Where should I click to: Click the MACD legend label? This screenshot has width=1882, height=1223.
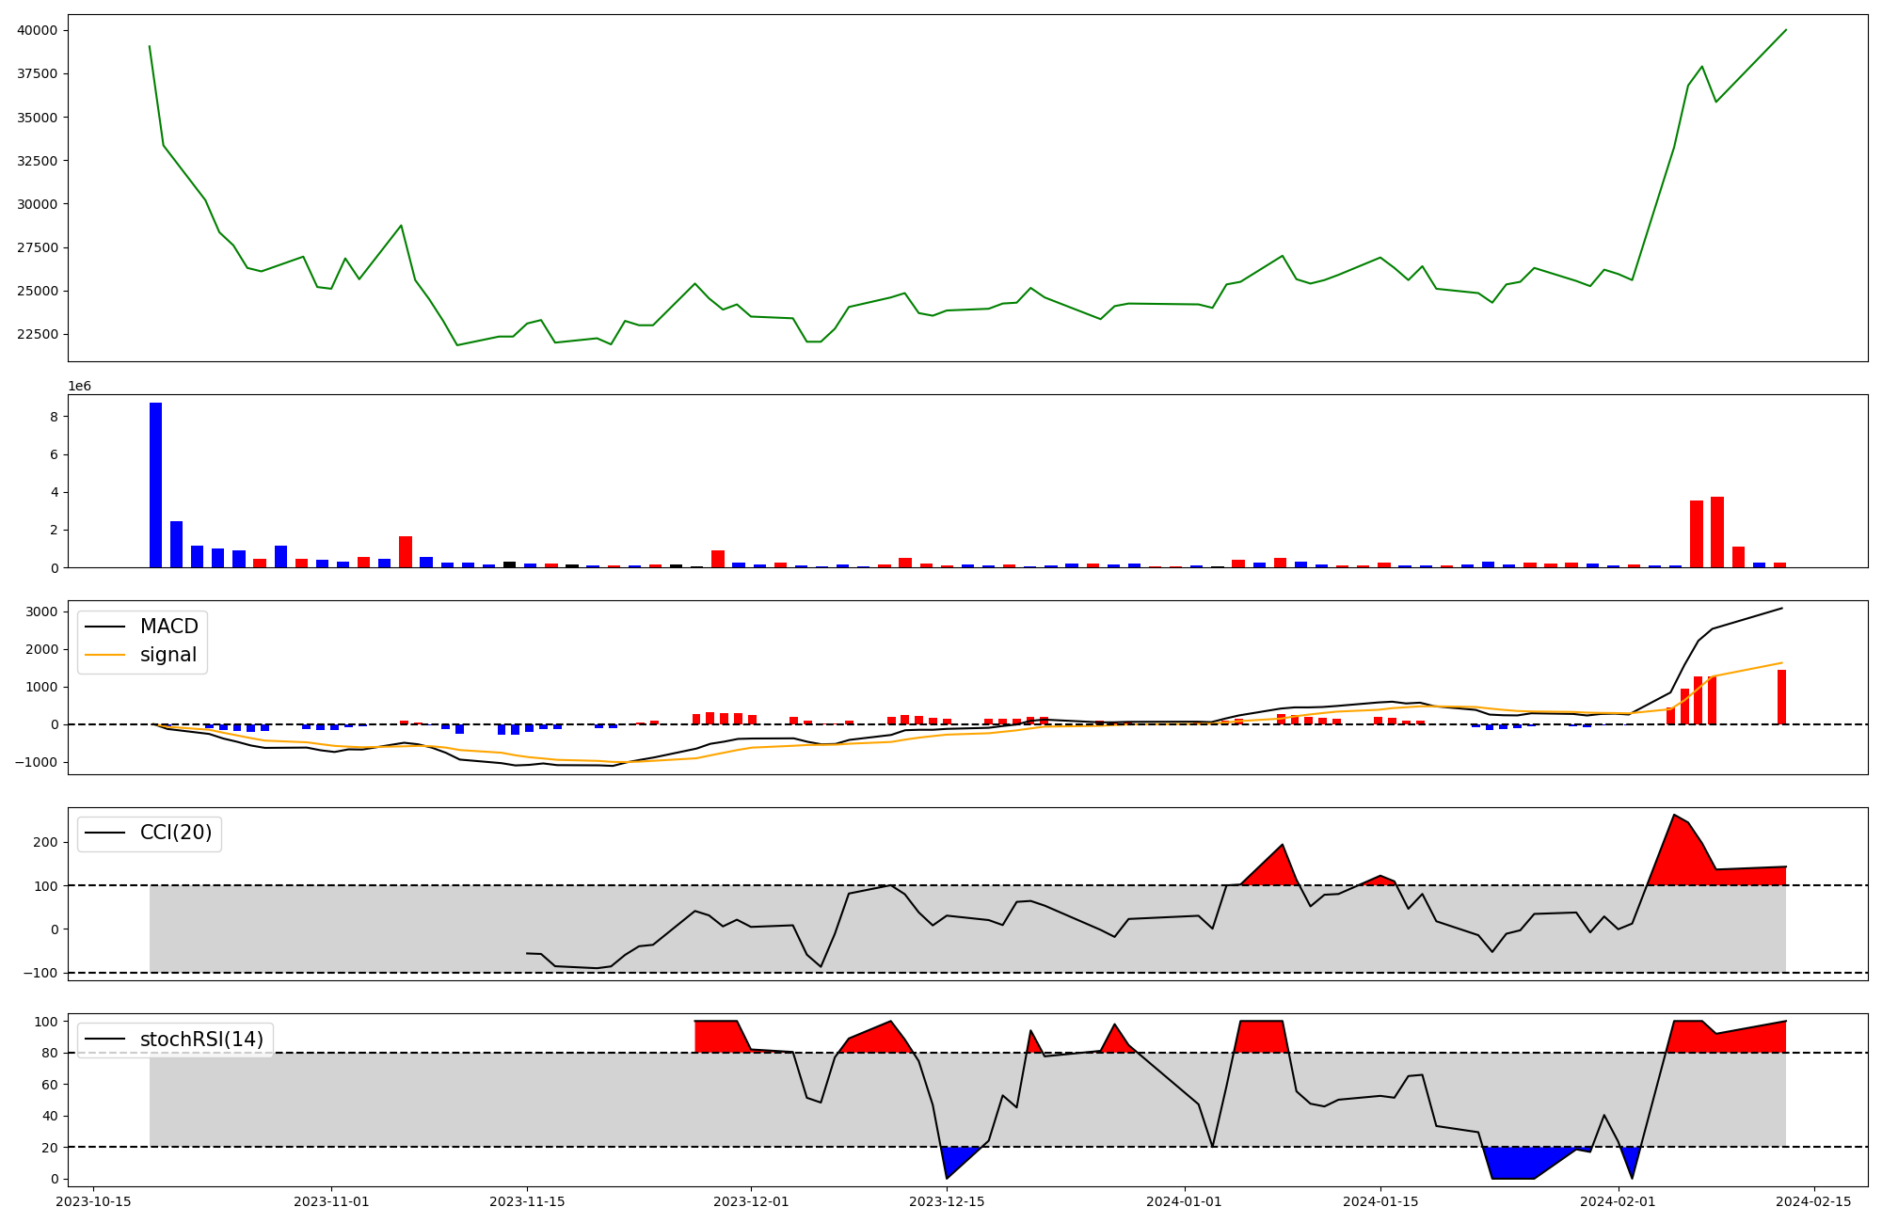(168, 627)
